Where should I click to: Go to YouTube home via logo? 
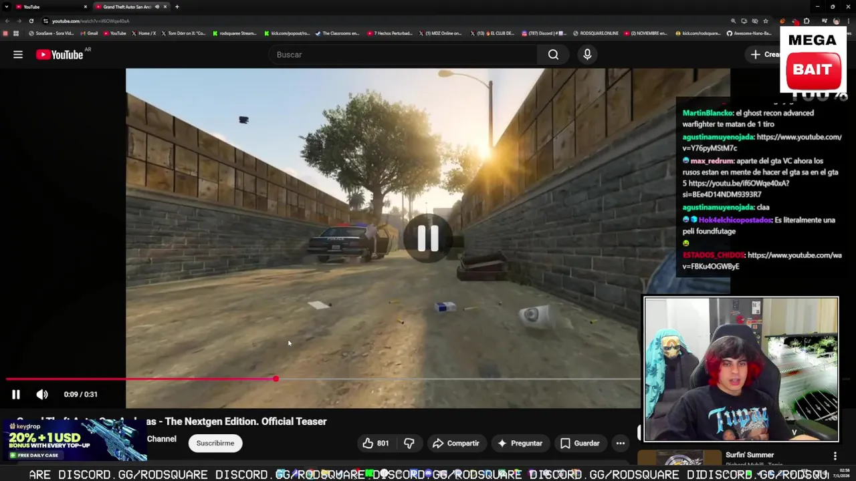point(59,55)
